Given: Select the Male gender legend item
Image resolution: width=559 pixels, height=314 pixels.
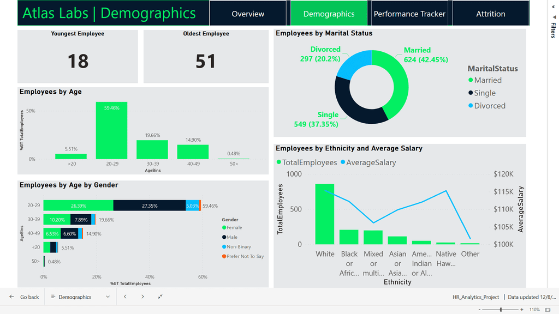Looking at the screenshot, I should 230,237.
